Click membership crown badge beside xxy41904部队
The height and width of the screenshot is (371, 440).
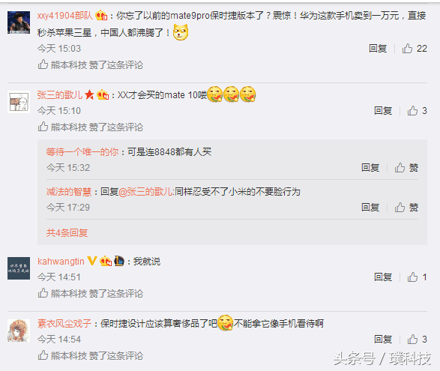(x=101, y=15)
